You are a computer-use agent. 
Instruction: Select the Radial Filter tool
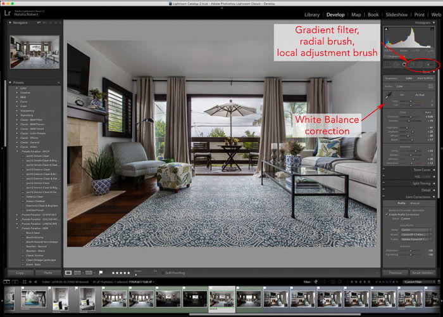[420, 65]
